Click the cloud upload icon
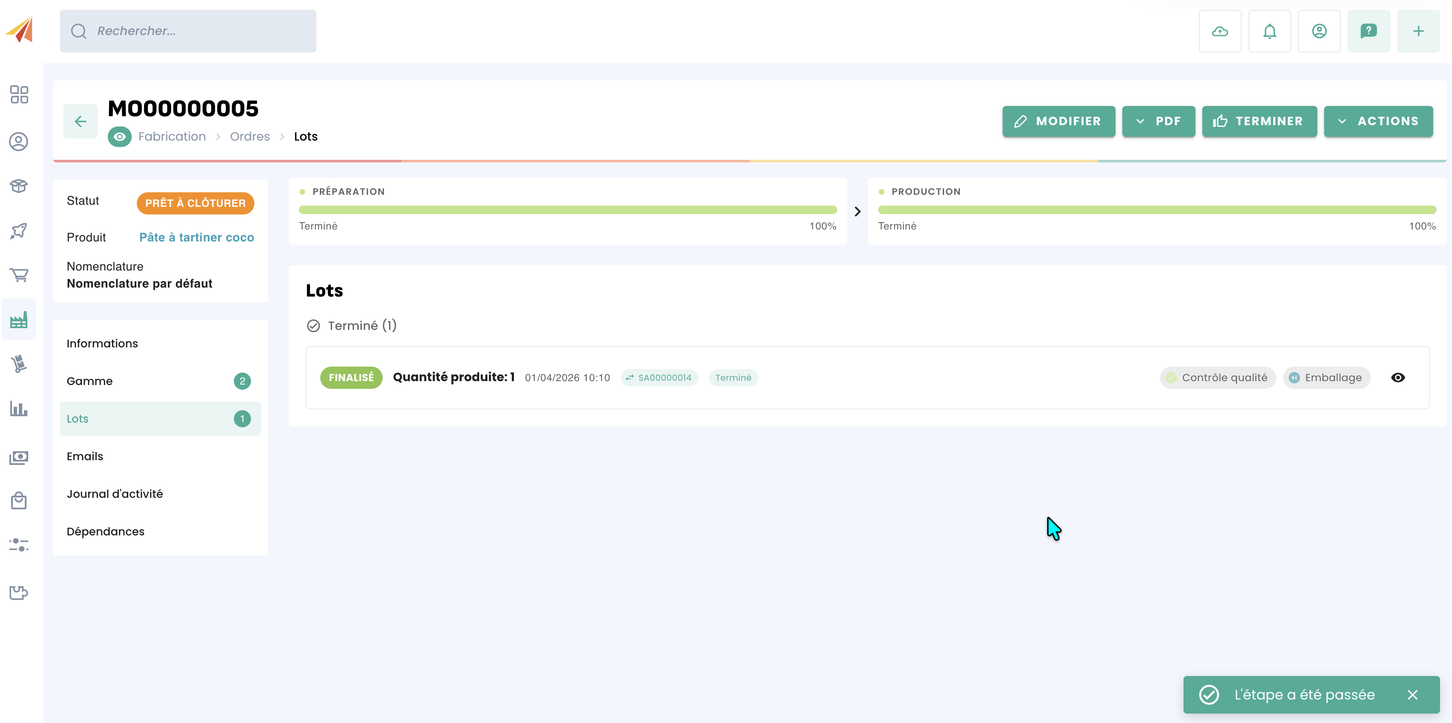 click(x=1219, y=31)
